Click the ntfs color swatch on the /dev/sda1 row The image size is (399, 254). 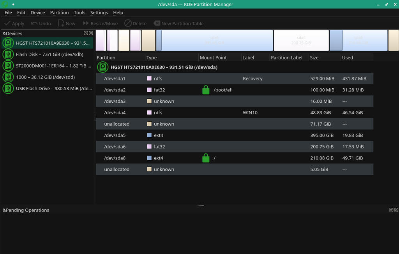(x=149, y=79)
